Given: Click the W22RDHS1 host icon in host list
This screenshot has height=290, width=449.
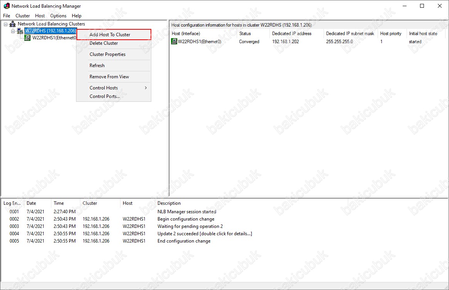Looking at the screenshot, I should coord(174,42).
